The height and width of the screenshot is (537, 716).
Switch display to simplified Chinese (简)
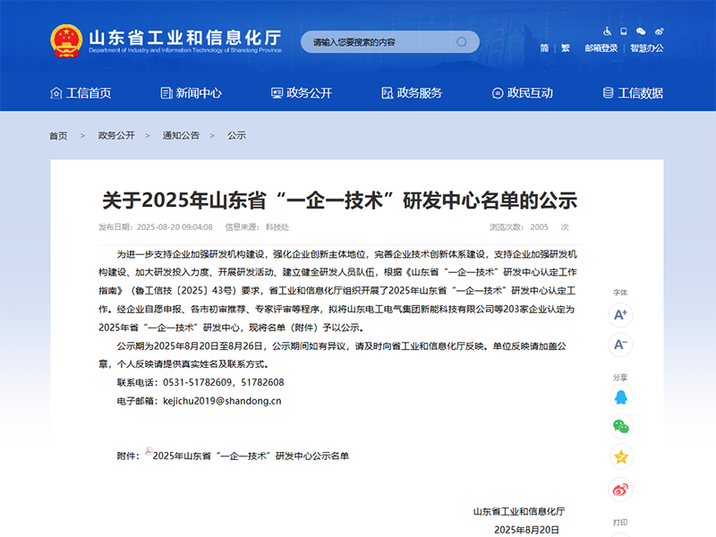coord(546,48)
